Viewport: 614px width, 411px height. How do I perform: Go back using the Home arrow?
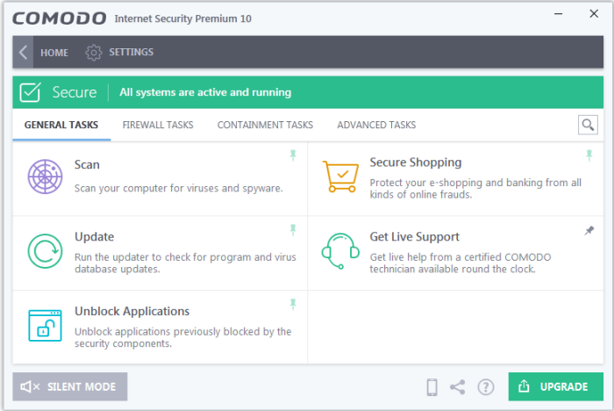click(24, 53)
